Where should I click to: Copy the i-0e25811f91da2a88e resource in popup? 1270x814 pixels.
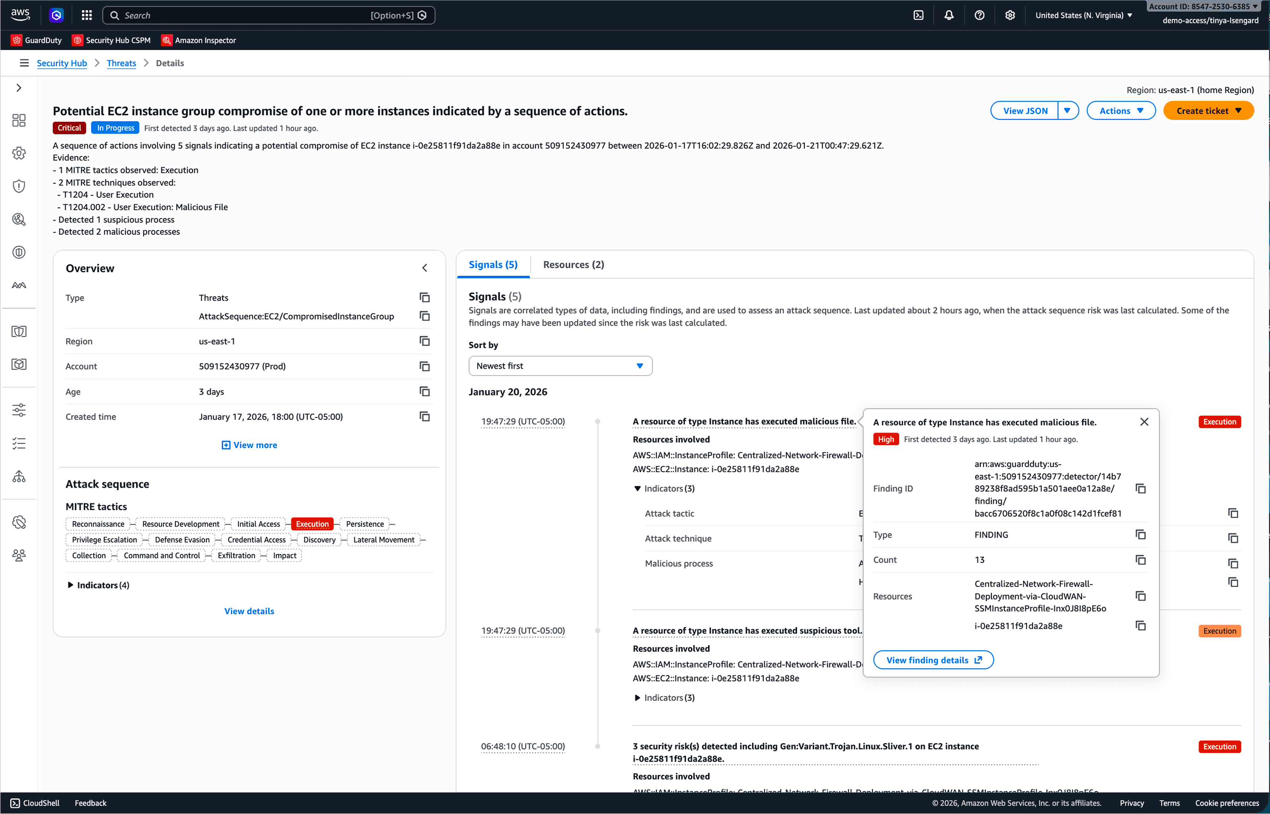pos(1141,626)
